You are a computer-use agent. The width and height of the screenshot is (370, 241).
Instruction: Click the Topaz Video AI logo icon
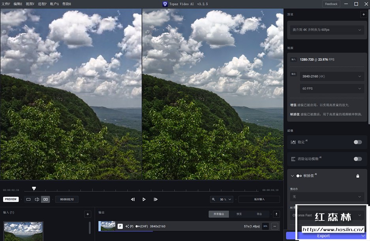point(165,4)
